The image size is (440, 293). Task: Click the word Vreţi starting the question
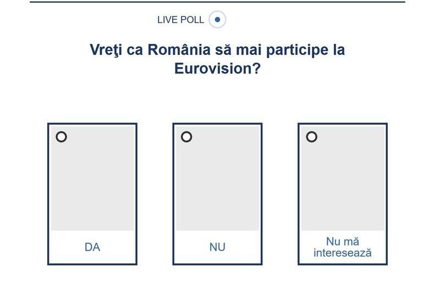click(106, 50)
